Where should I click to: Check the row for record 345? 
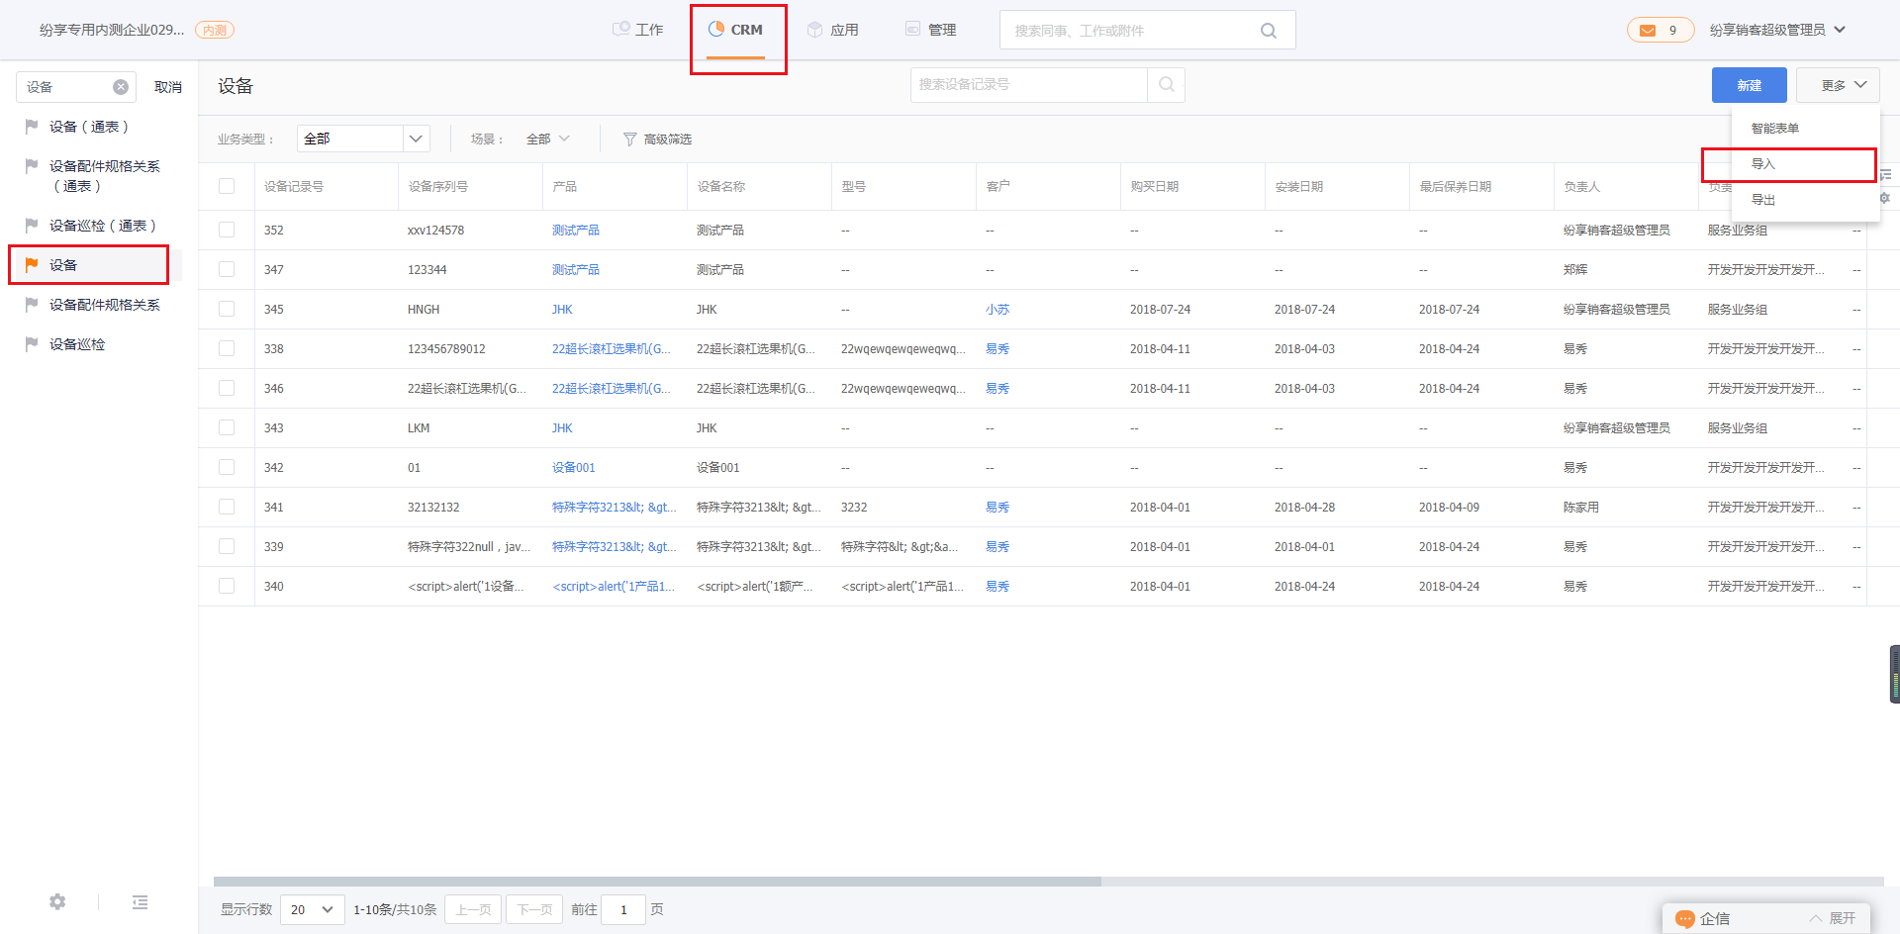point(227,309)
